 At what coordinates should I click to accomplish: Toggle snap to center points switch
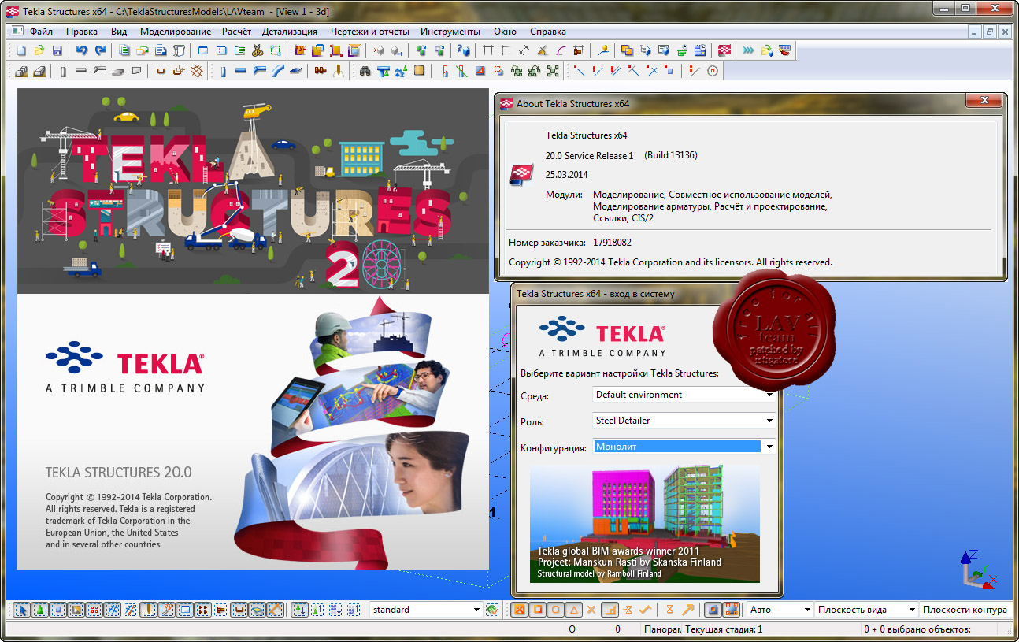(x=555, y=610)
